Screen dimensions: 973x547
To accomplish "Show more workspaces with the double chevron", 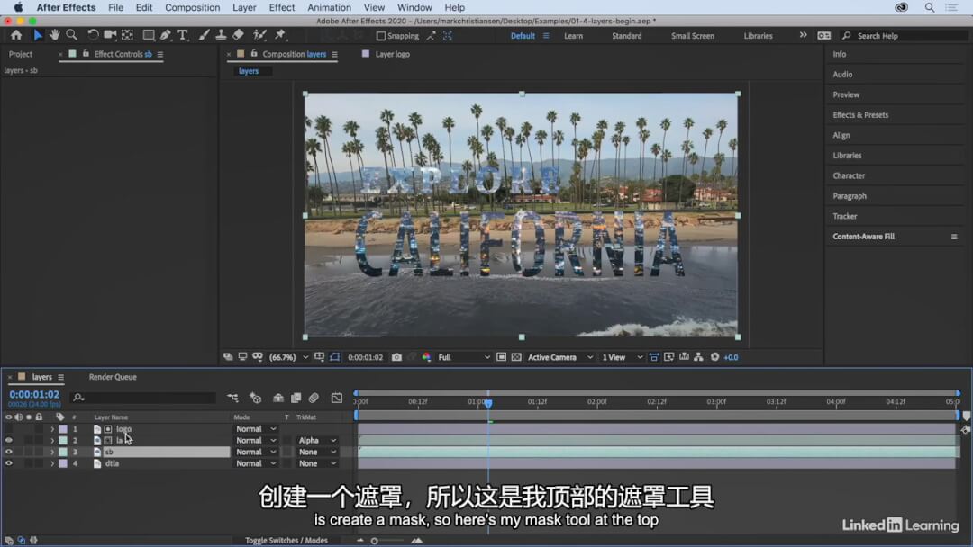I will click(x=803, y=35).
